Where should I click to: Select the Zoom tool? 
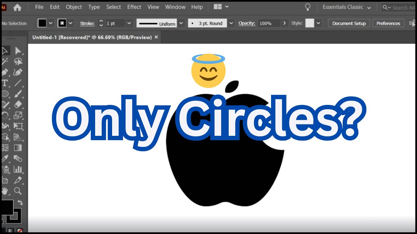click(18, 191)
